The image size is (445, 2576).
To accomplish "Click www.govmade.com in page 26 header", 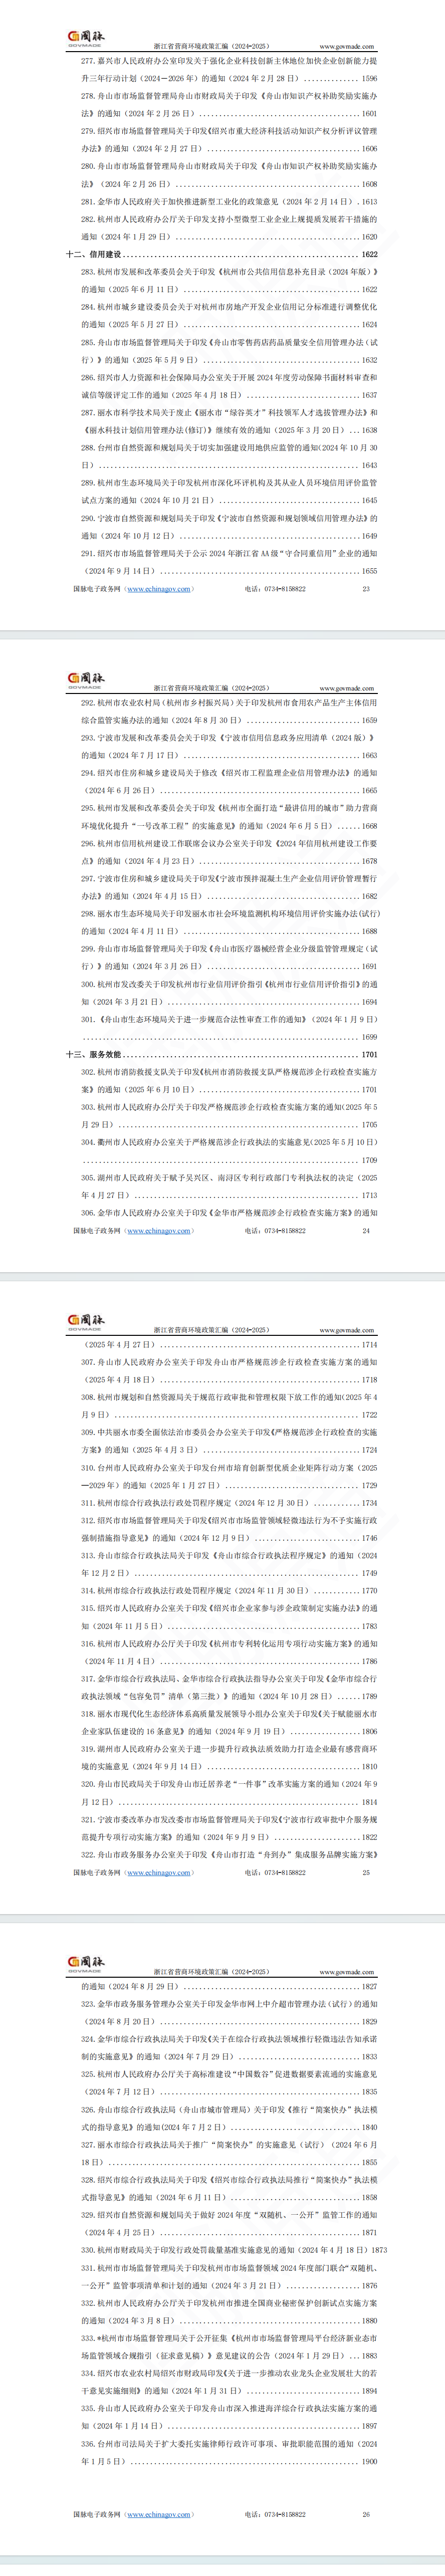I will click(x=347, y=1972).
